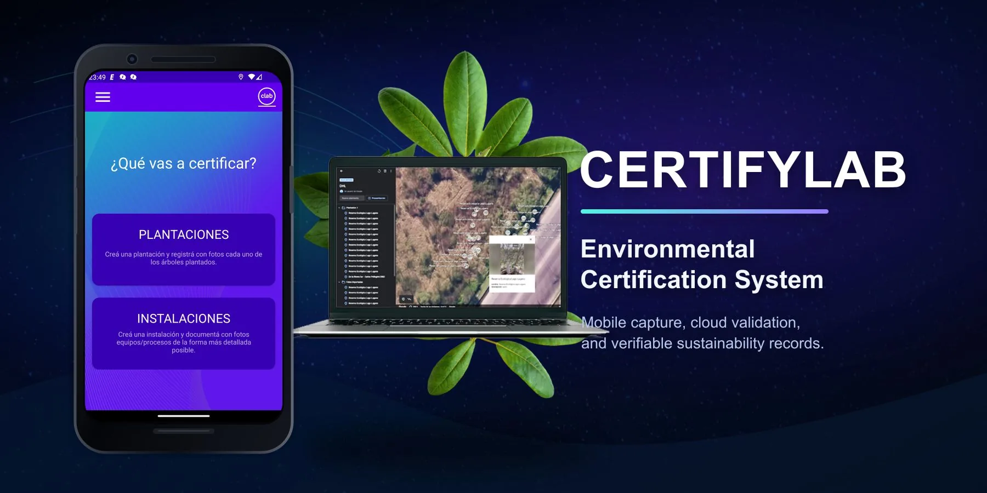Click the undo/refresh icon in the laptop sidebar header
This screenshot has width=987, height=493.
click(379, 171)
